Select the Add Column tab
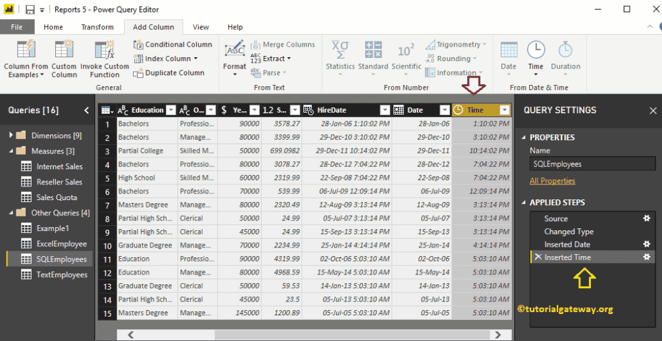Image resolution: width=662 pixels, height=341 pixels. (153, 27)
